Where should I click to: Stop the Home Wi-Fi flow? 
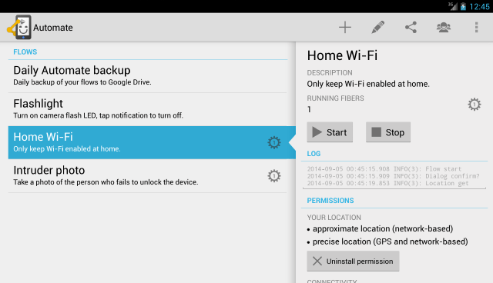(x=388, y=132)
